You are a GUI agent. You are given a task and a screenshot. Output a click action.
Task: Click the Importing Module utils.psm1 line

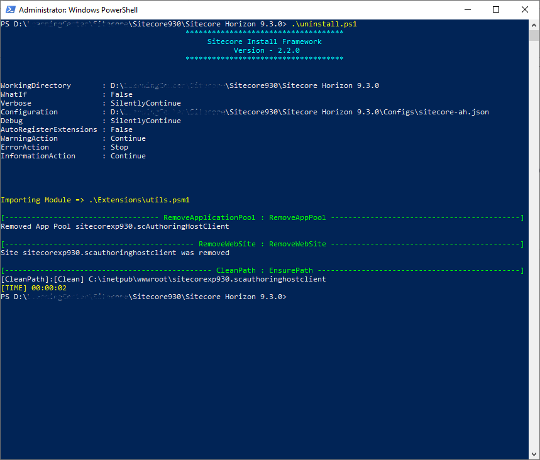point(94,199)
